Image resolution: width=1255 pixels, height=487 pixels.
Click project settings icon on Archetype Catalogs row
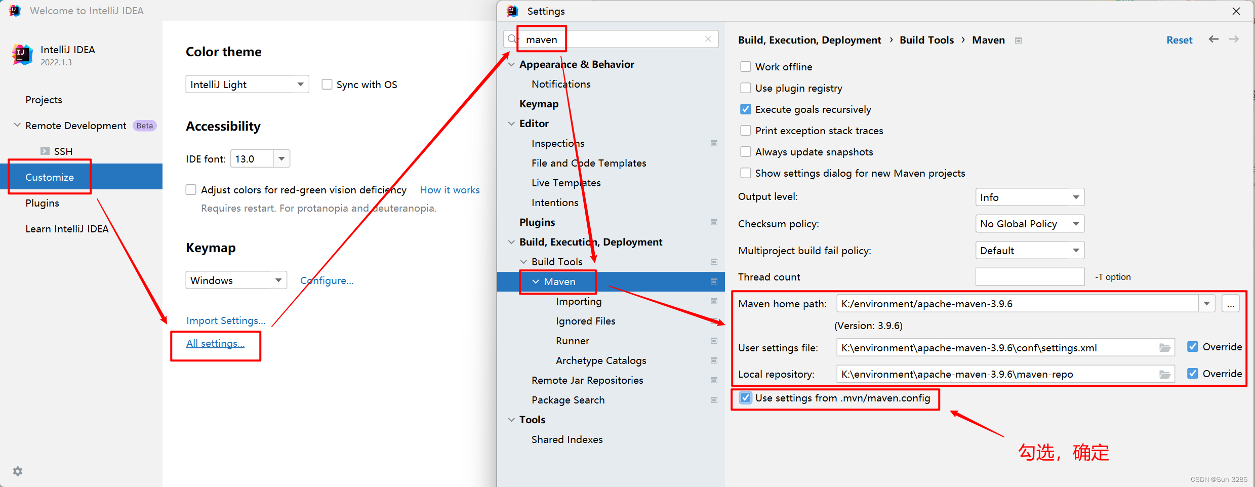(714, 360)
